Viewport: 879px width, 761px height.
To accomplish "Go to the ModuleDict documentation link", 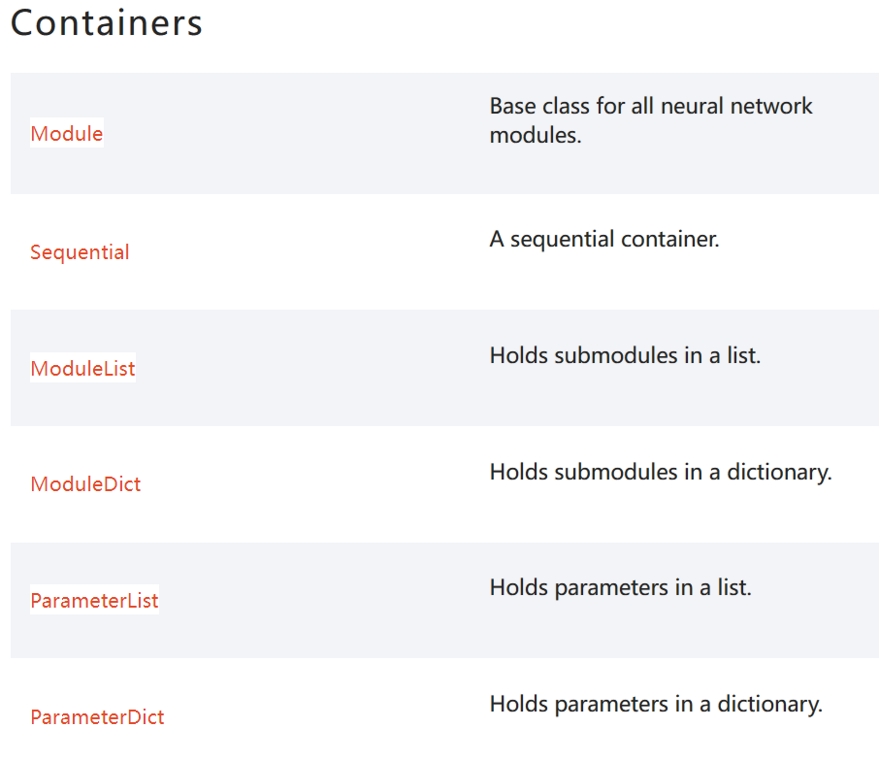I will [x=85, y=484].
